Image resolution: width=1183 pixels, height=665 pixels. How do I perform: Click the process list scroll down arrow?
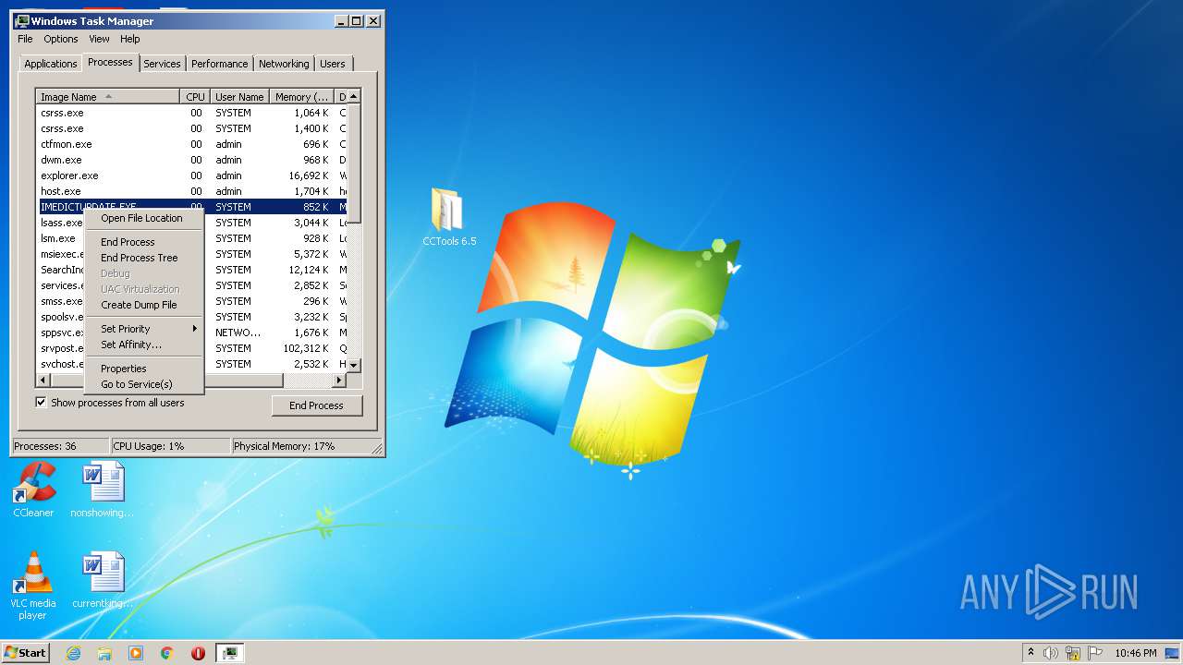pos(354,366)
